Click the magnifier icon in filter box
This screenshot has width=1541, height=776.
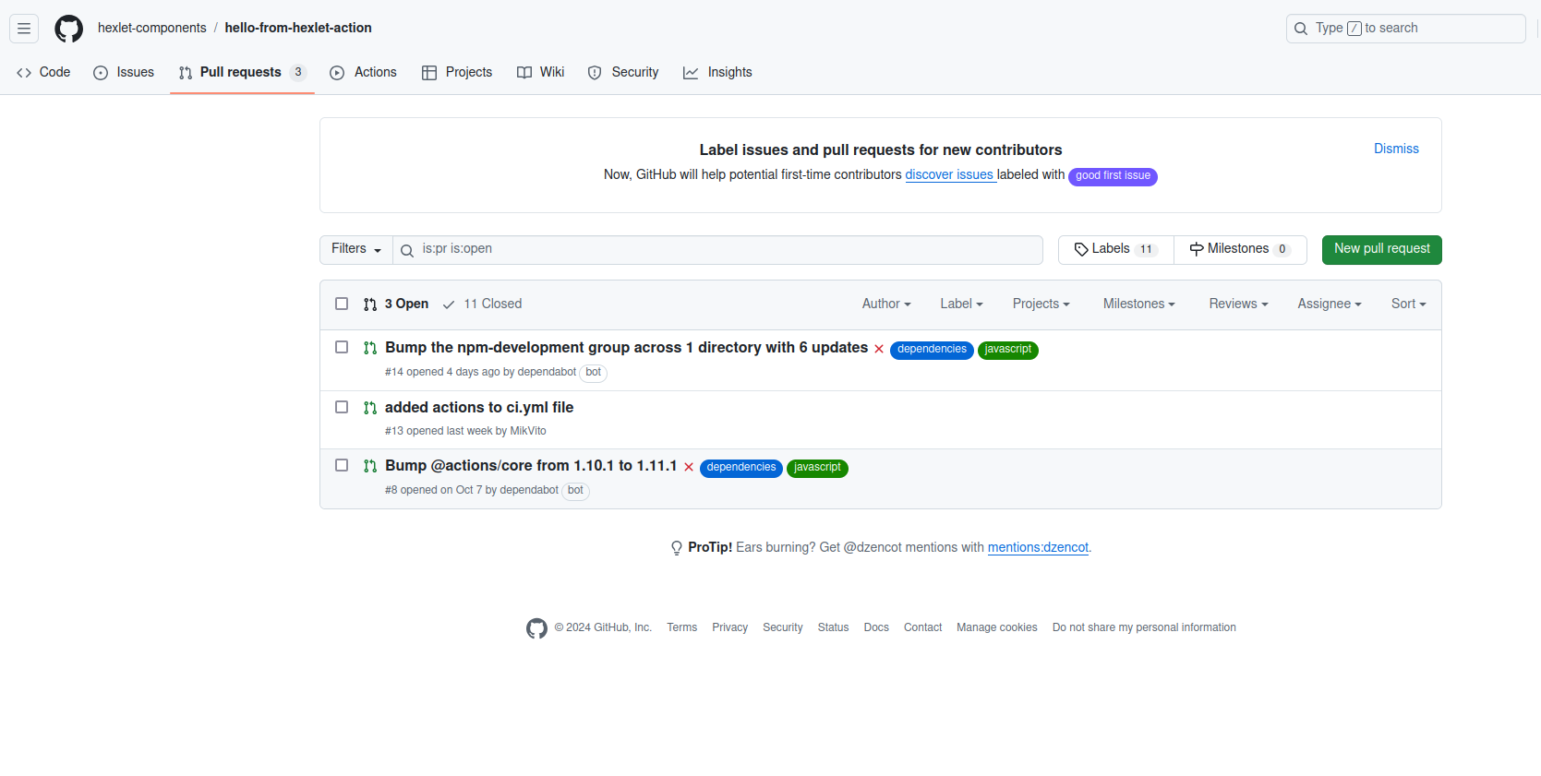pyautogui.click(x=407, y=250)
